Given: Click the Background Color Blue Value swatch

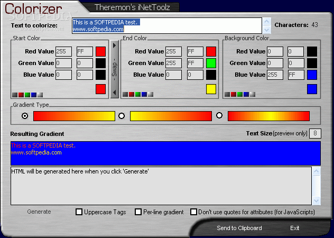Looking at the screenshot, I should [312, 75].
